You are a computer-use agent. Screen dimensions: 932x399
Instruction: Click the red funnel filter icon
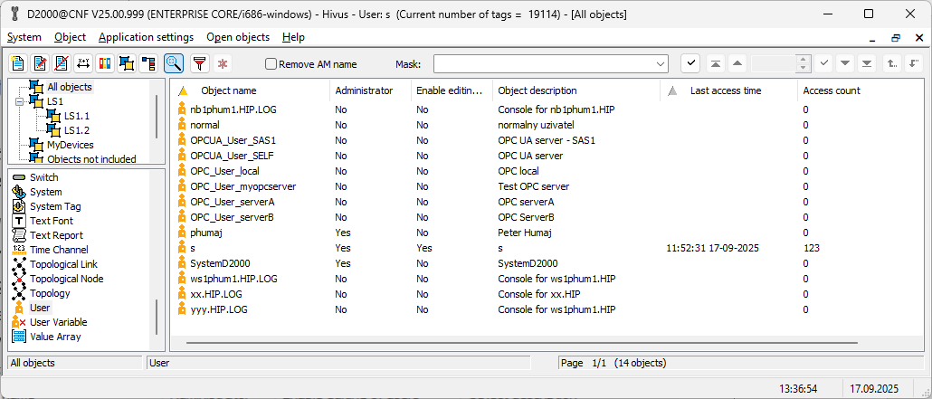[199, 63]
